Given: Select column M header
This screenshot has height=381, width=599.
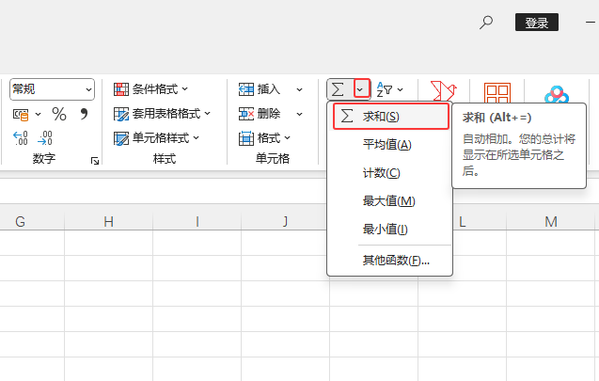Looking at the screenshot, I should [551, 222].
